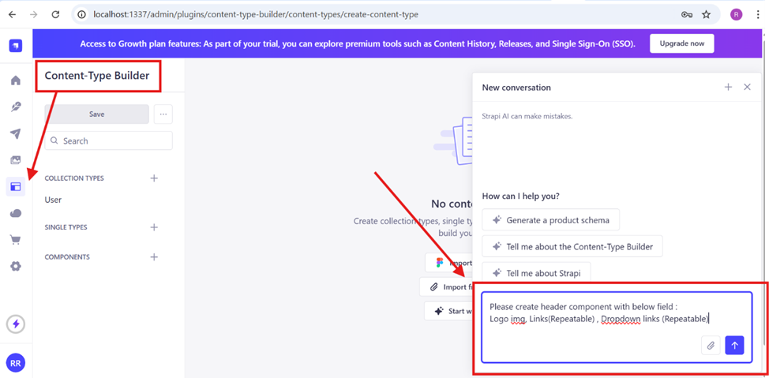Open Content Manager feather icon

point(16,107)
